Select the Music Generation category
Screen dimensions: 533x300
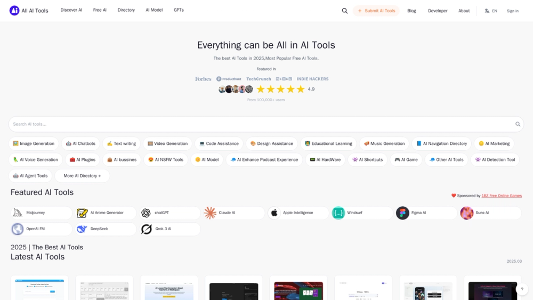click(384, 144)
